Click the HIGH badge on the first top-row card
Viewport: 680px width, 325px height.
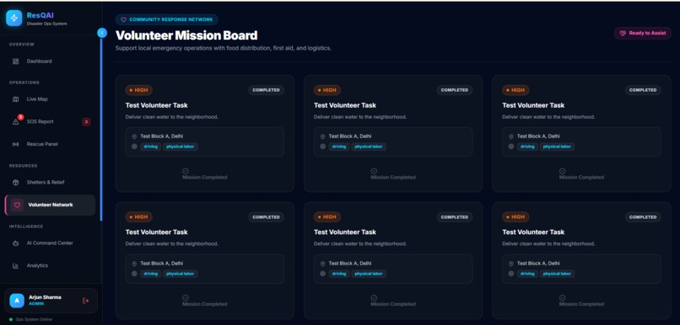[138, 90]
